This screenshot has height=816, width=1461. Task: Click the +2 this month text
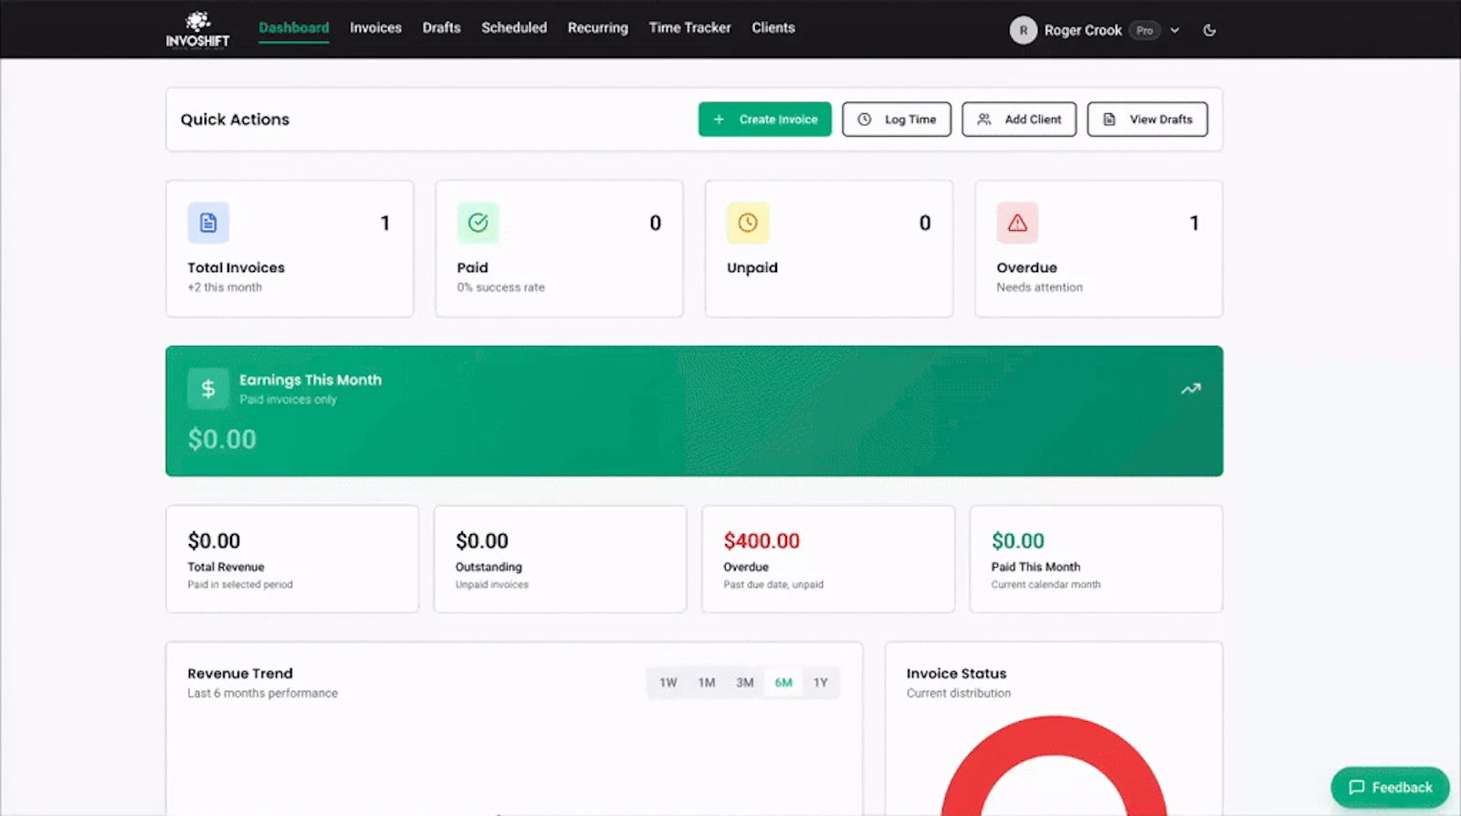(x=225, y=288)
